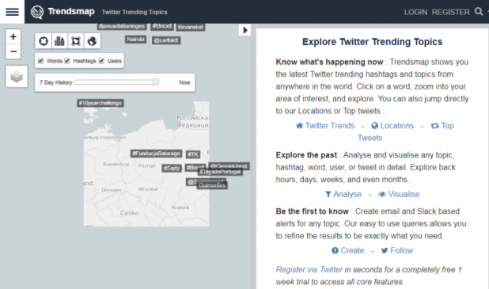
Task: Select the Nairobi map tag
Action: point(135,40)
